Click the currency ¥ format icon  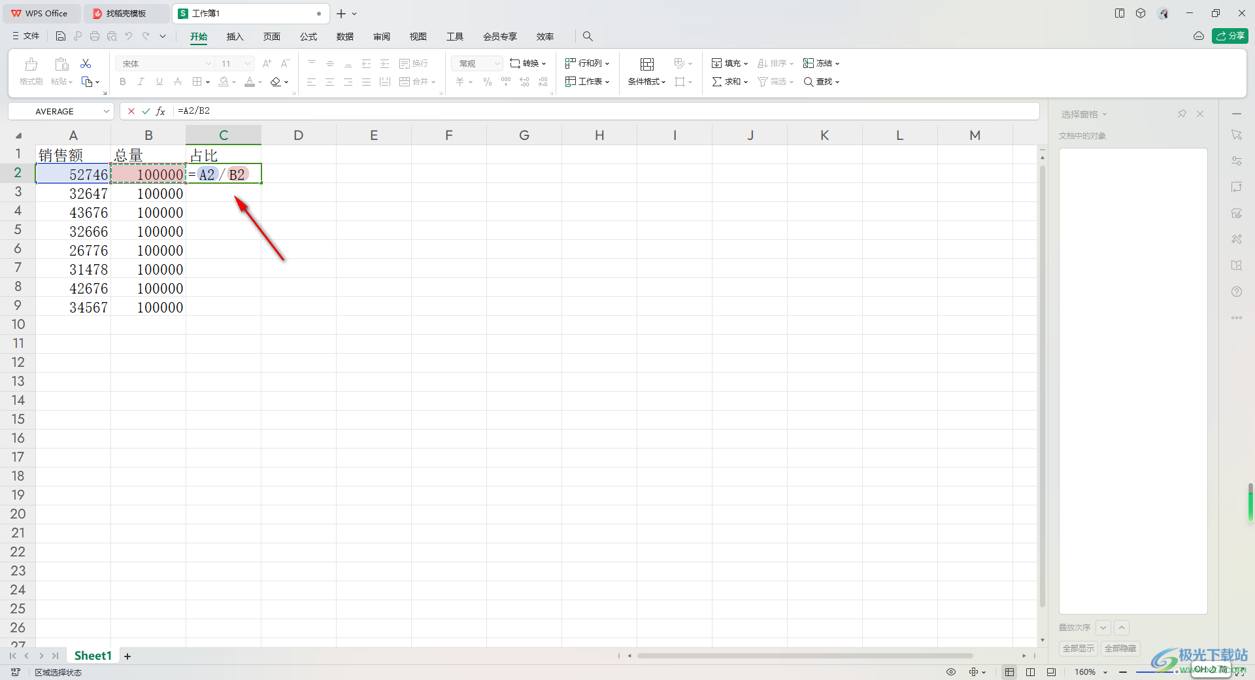tap(460, 82)
